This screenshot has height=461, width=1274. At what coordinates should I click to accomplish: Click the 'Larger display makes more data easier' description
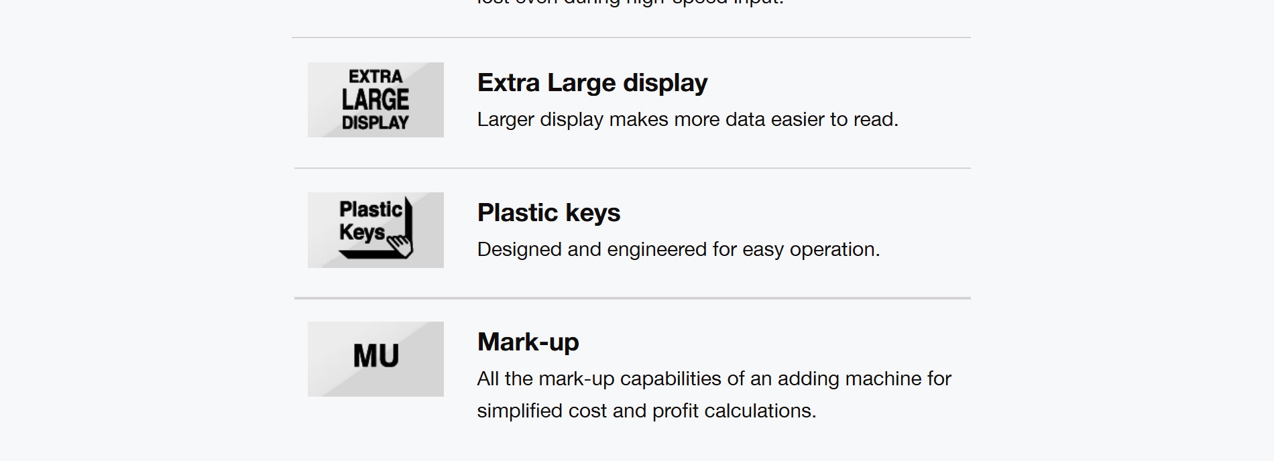(x=687, y=119)
